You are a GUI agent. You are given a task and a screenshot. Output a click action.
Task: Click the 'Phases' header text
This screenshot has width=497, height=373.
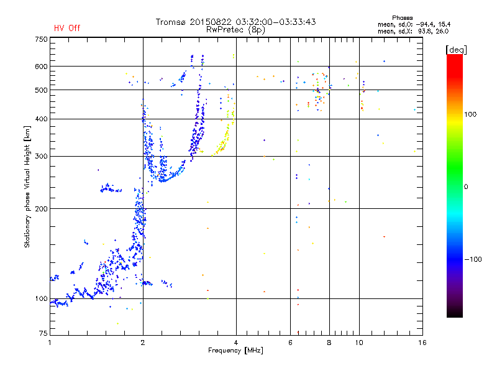pyautogui.click(x=402, y=18)
